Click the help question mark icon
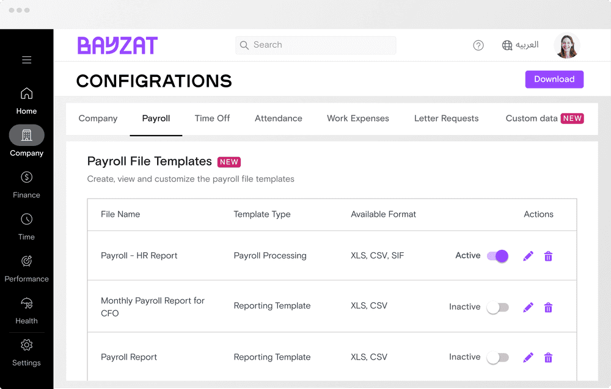 [478, 45]
